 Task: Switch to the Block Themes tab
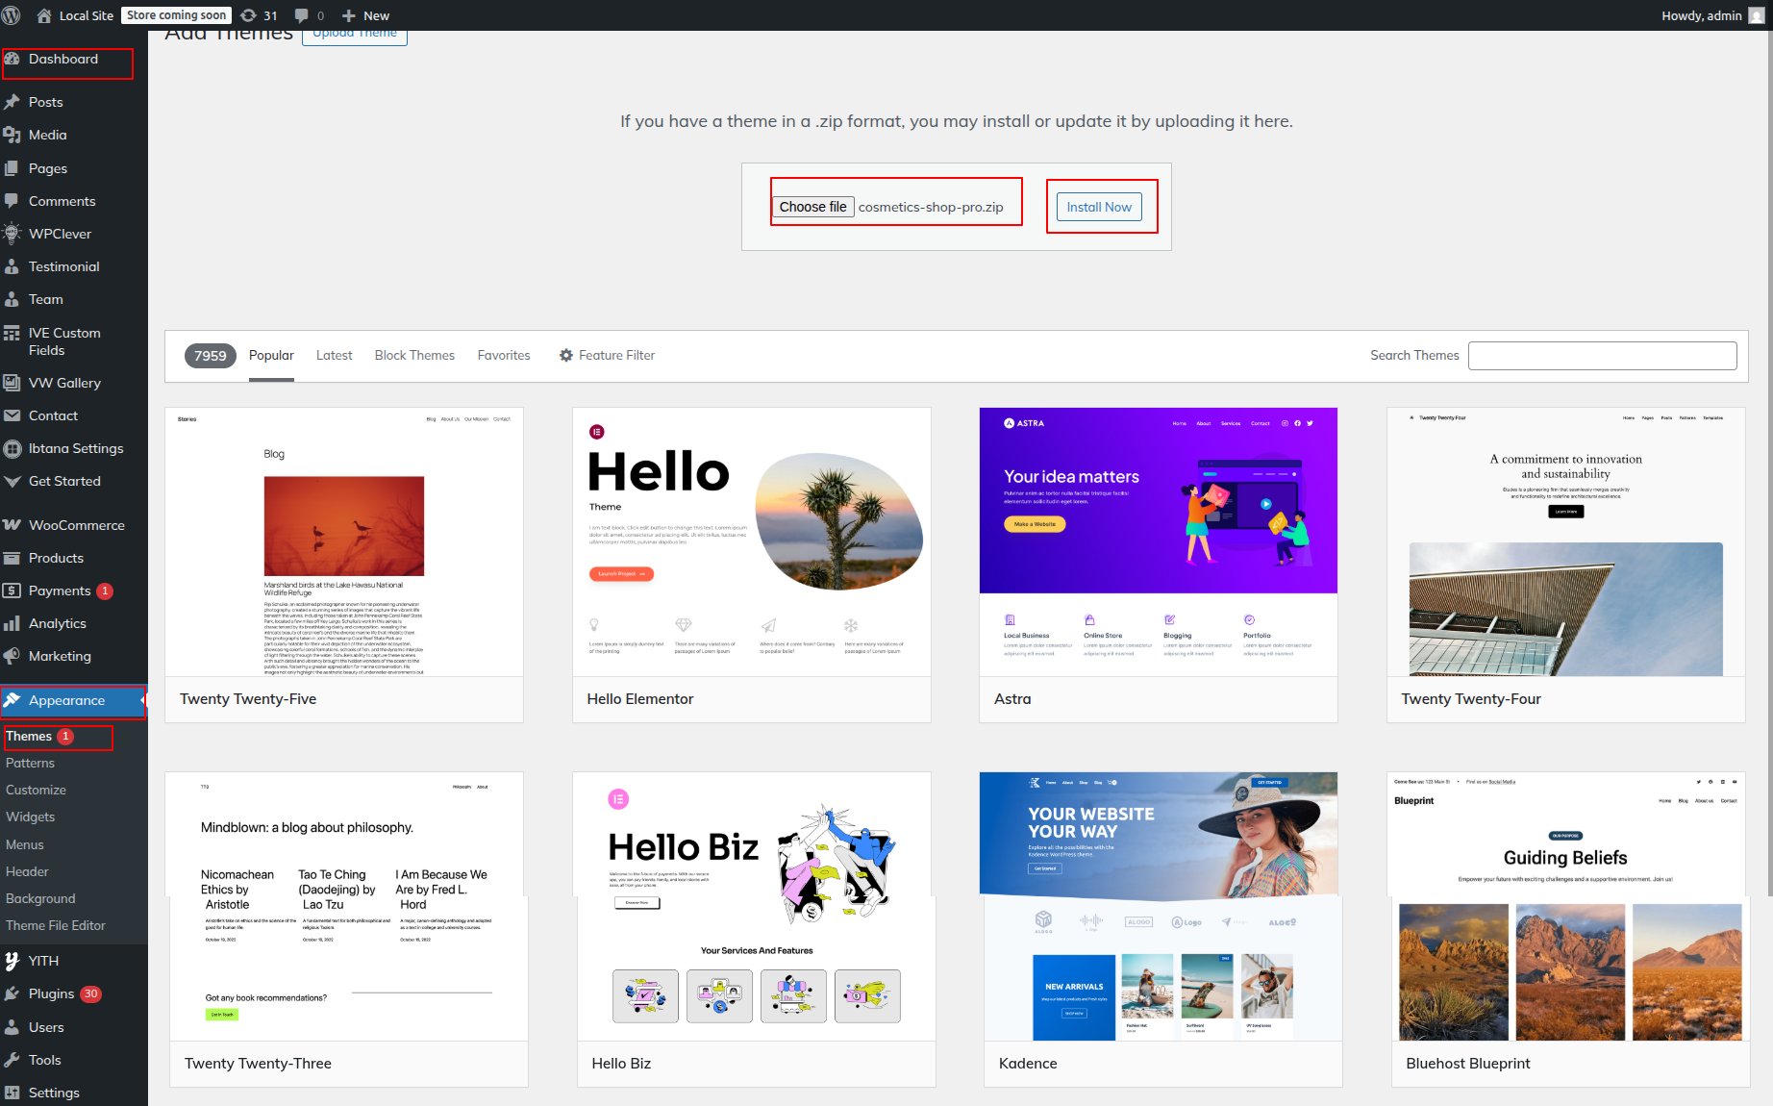pyautogui.click(x=414, y=355)
